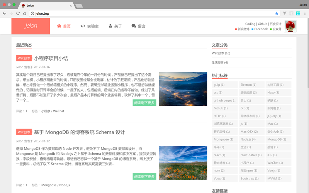The width and height of the screenshot is (309, 193).
Task: Open the avatar image in the header
Action: (x=290, y=26)
